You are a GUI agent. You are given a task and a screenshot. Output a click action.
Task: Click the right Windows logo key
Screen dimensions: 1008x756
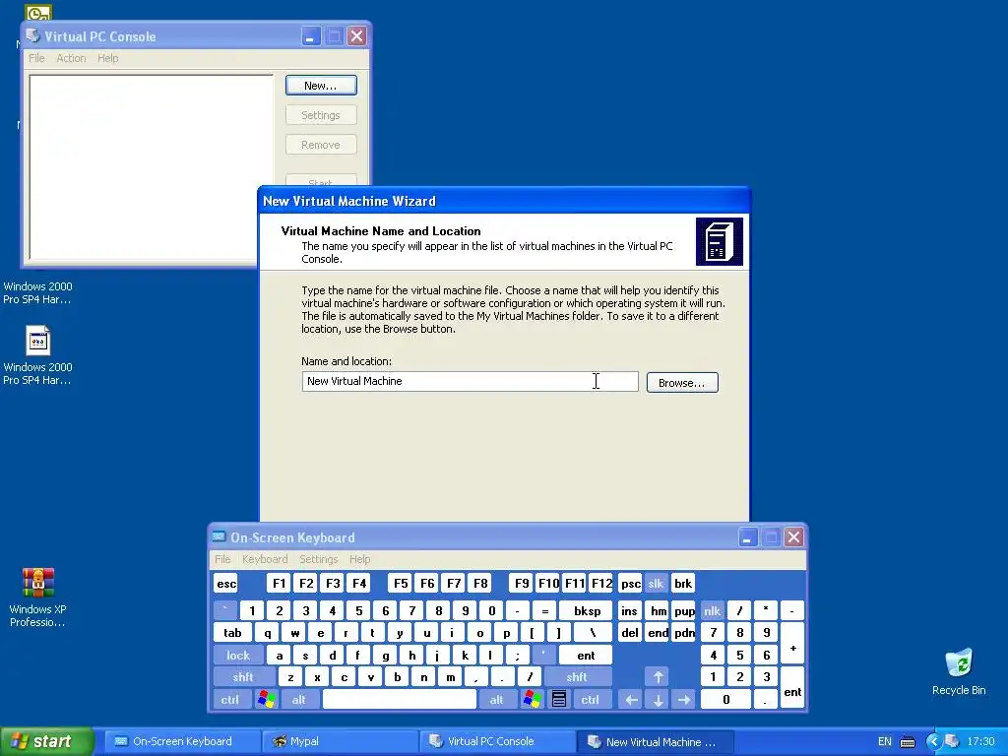(533, 700)
